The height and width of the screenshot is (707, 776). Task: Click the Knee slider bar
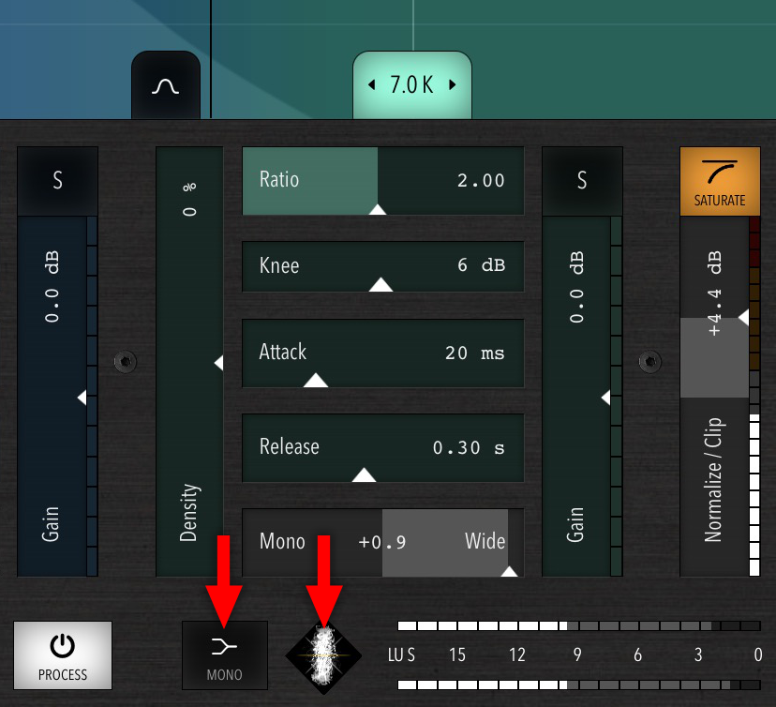click(x=382, y=266)
